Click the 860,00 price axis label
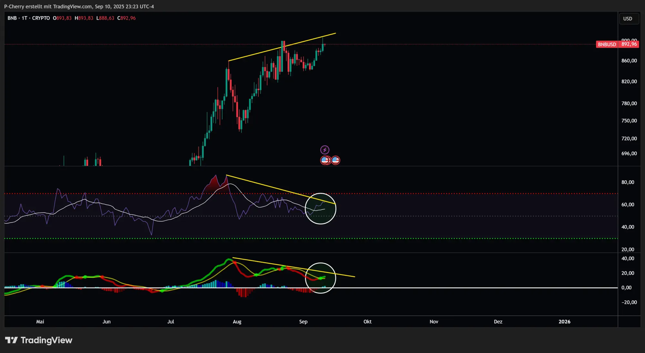Image resolution: width=645 pixels, height=353 pixels. [x=629, y=61]
